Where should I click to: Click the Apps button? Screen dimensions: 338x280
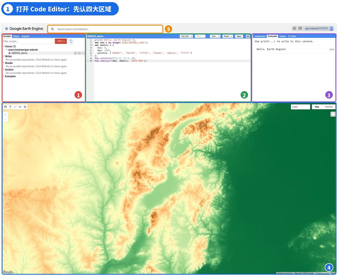click(239, 36)
